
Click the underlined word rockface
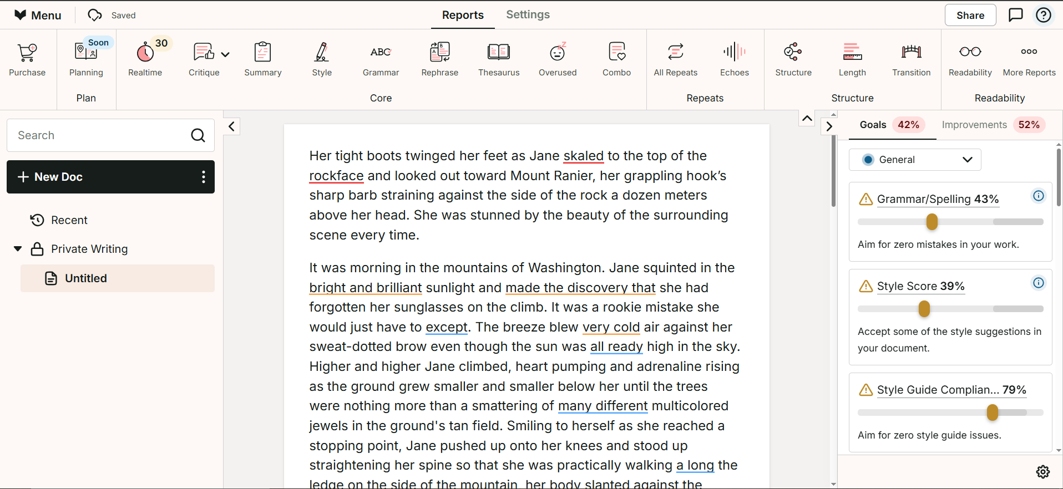coord(336,176)
